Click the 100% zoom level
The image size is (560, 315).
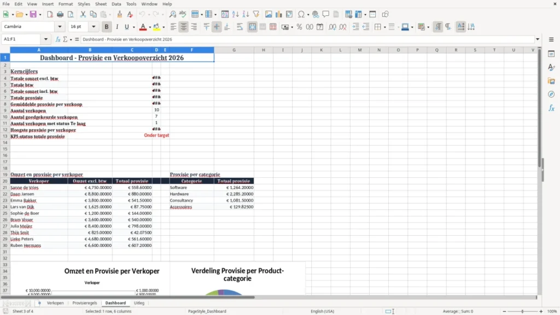pyautogui.click(x=552, y=311)
